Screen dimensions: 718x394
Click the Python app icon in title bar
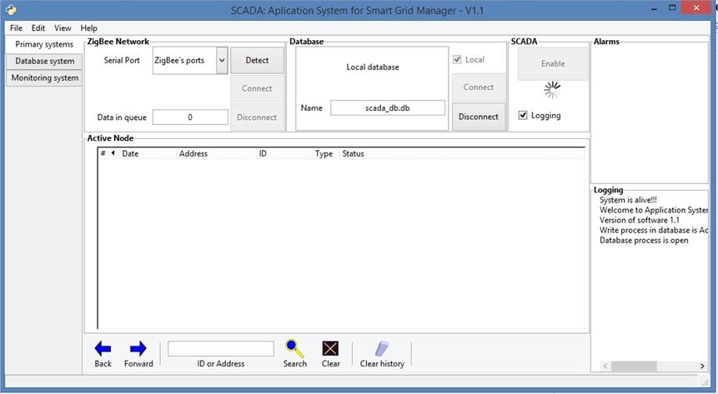click(x=9, y=10)
